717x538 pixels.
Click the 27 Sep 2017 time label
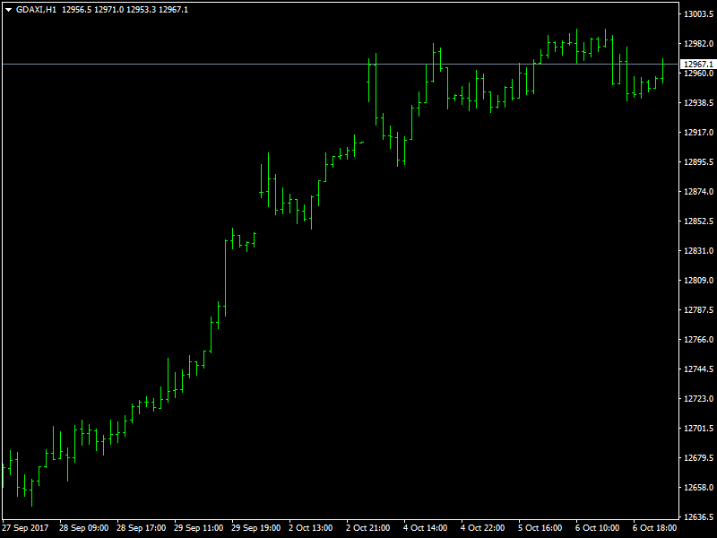25,528
